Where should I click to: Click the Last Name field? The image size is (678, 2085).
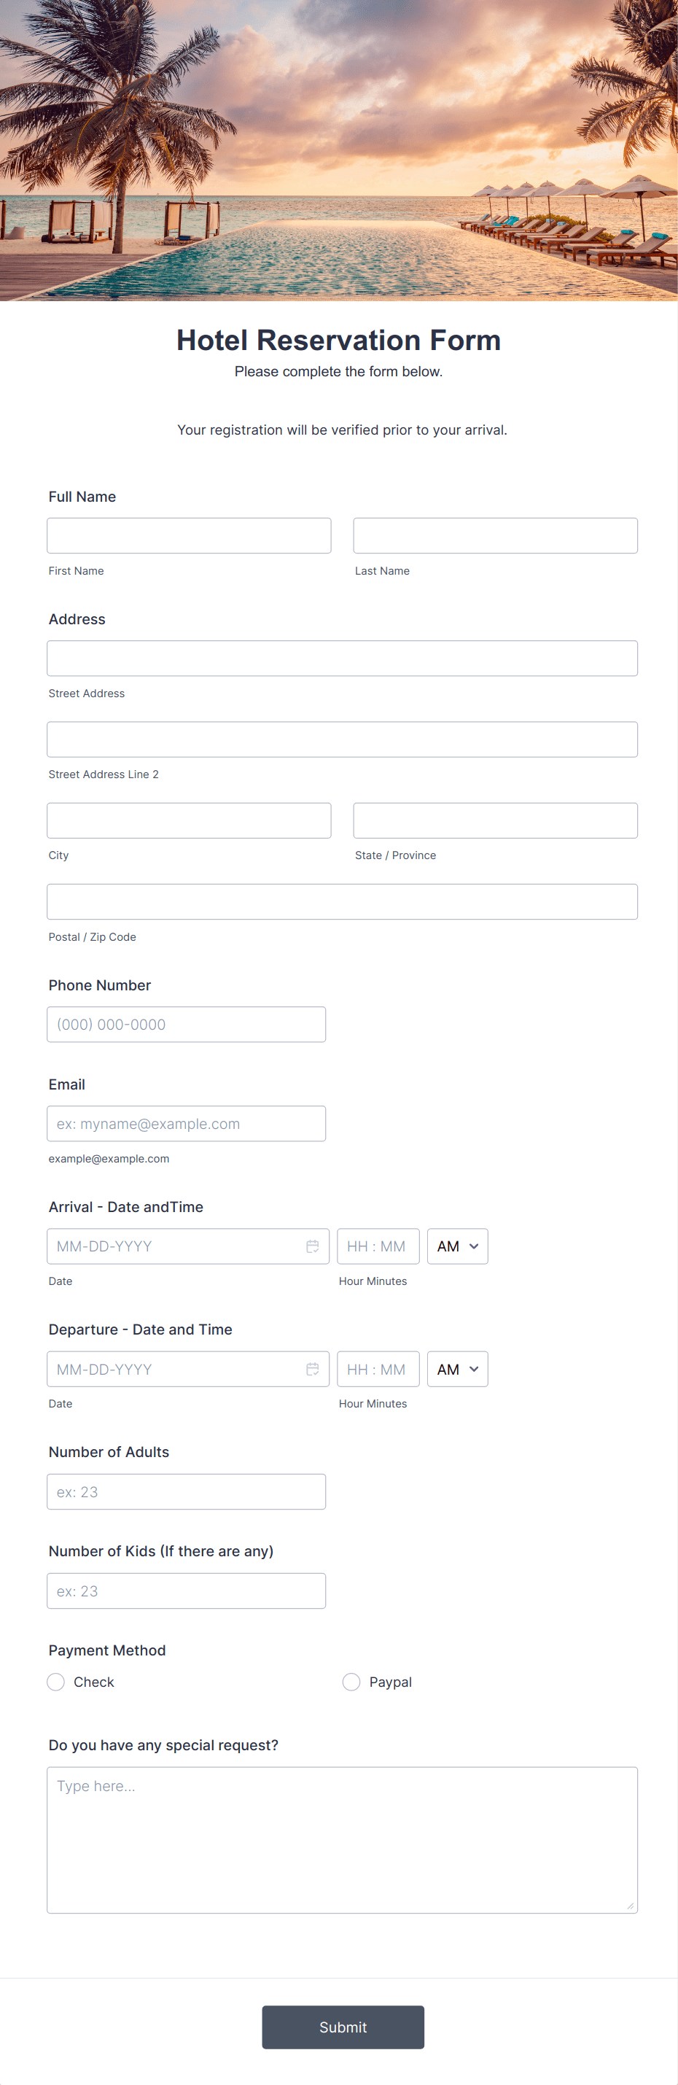coord(495,536)
